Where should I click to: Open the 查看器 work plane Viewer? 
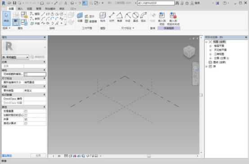point(91,21)
